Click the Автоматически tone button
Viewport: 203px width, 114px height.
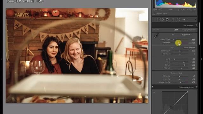pos(188,48)
